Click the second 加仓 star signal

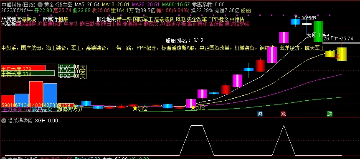point(198,108)
